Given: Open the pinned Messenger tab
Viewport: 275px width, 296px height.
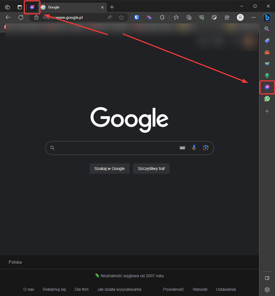Looking at the screenshot, I should [x=32, y=7].
